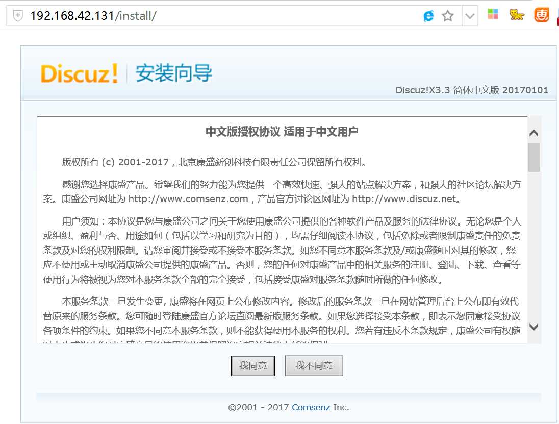
Task: Switch to the Internet Explorer compatibility mode icon
Action: click(428, 16)
